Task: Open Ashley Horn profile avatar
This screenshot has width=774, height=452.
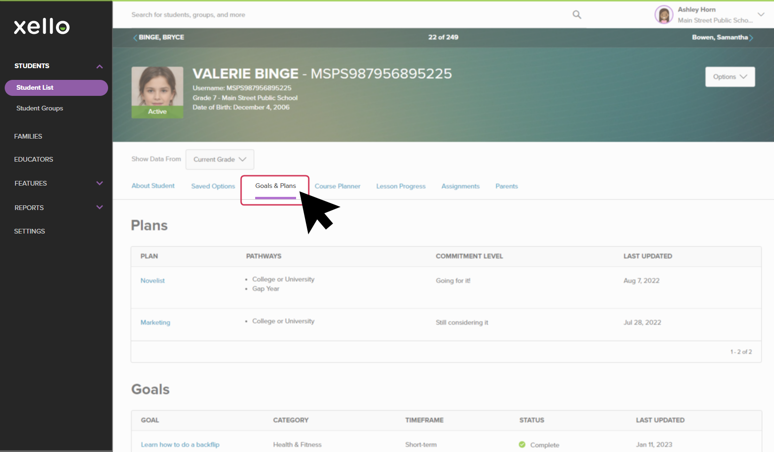Action: (x=664, y=15)
